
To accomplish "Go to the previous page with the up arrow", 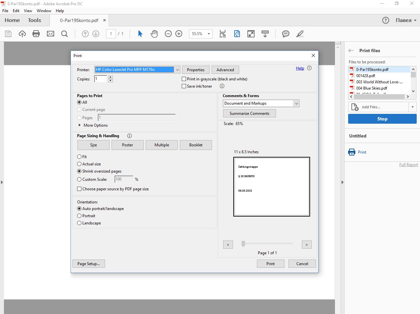I will tap(85, 33).
